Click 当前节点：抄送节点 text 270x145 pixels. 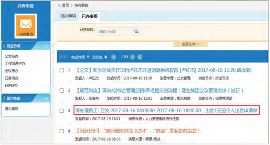point(213,78)
